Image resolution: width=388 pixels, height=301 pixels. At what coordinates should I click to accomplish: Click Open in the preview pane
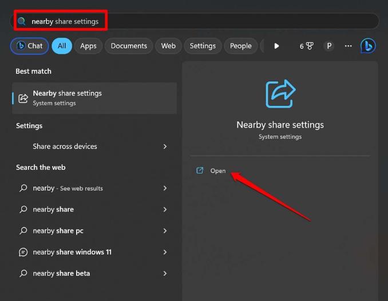pos(218,171)
